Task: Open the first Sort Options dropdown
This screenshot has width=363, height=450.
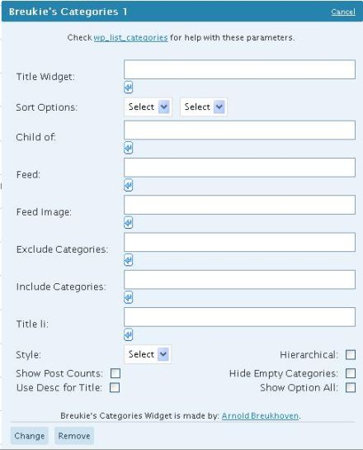Action: tap(148, 107)
